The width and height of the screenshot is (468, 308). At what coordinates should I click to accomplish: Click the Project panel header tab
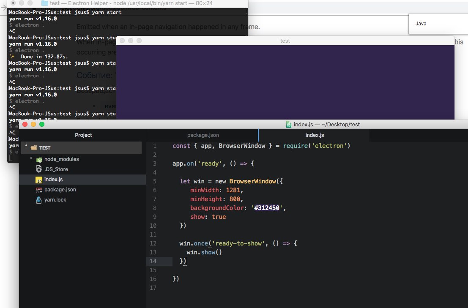(x=83, y=135)
